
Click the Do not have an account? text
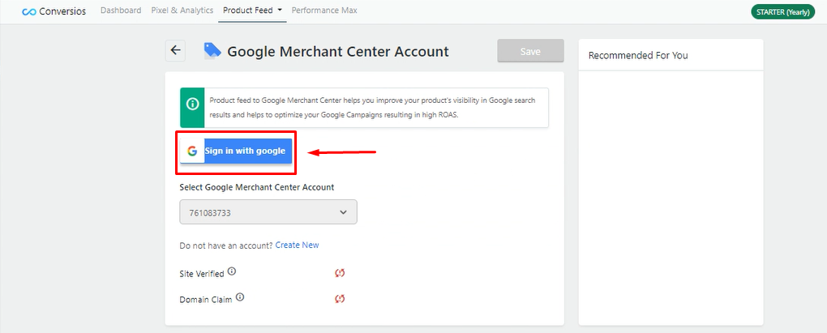coord(226,245)
